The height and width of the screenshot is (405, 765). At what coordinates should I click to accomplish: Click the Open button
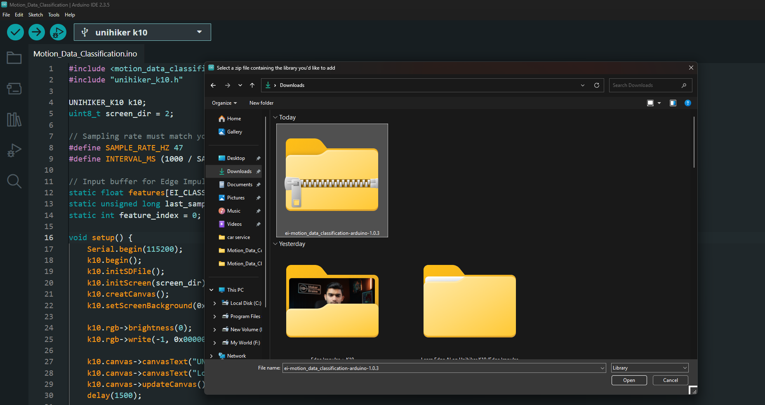tap(629, 380)
